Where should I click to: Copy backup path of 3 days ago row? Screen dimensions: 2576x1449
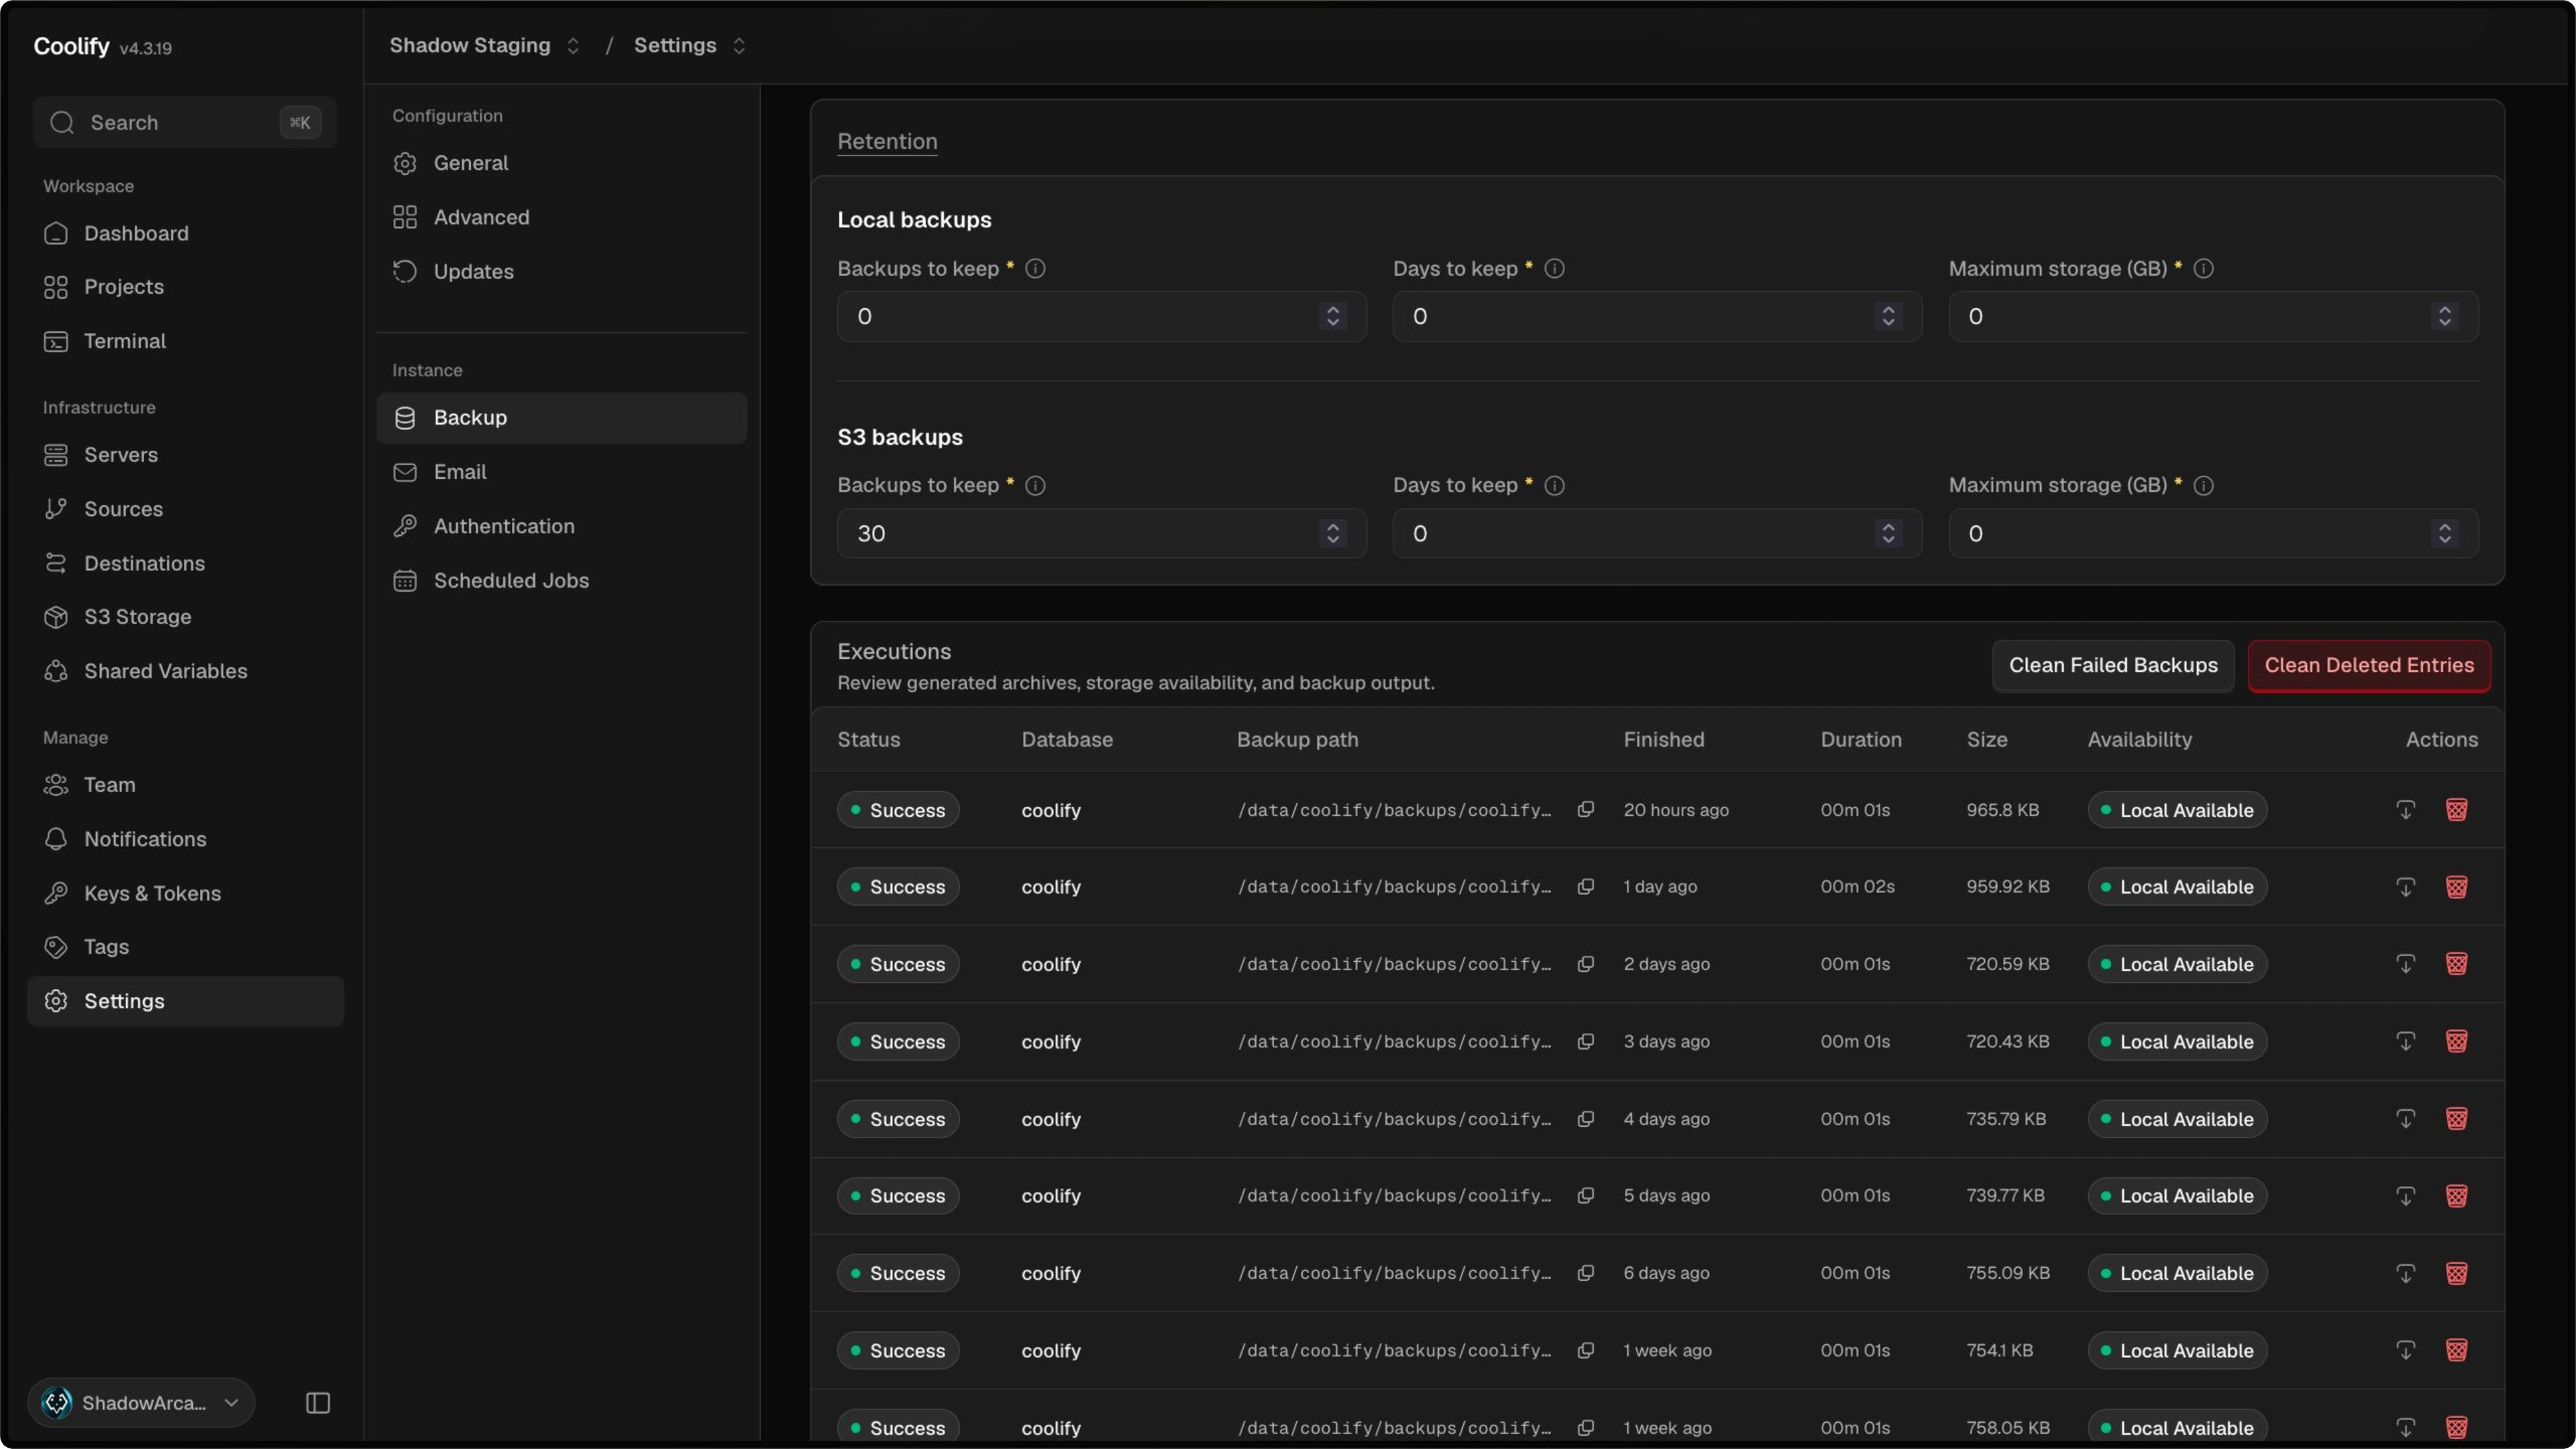1585,1041
